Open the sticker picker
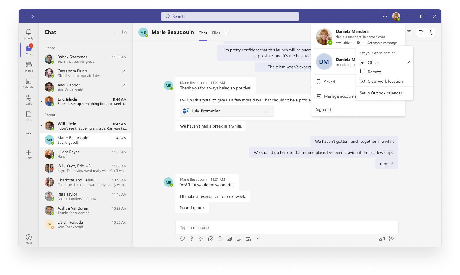460x275 pixels. point(239,239)
